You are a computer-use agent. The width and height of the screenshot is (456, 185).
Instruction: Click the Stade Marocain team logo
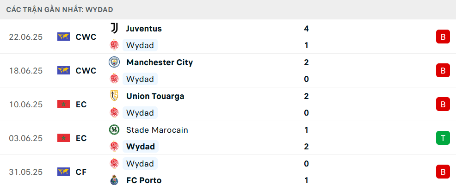[114, 130]
